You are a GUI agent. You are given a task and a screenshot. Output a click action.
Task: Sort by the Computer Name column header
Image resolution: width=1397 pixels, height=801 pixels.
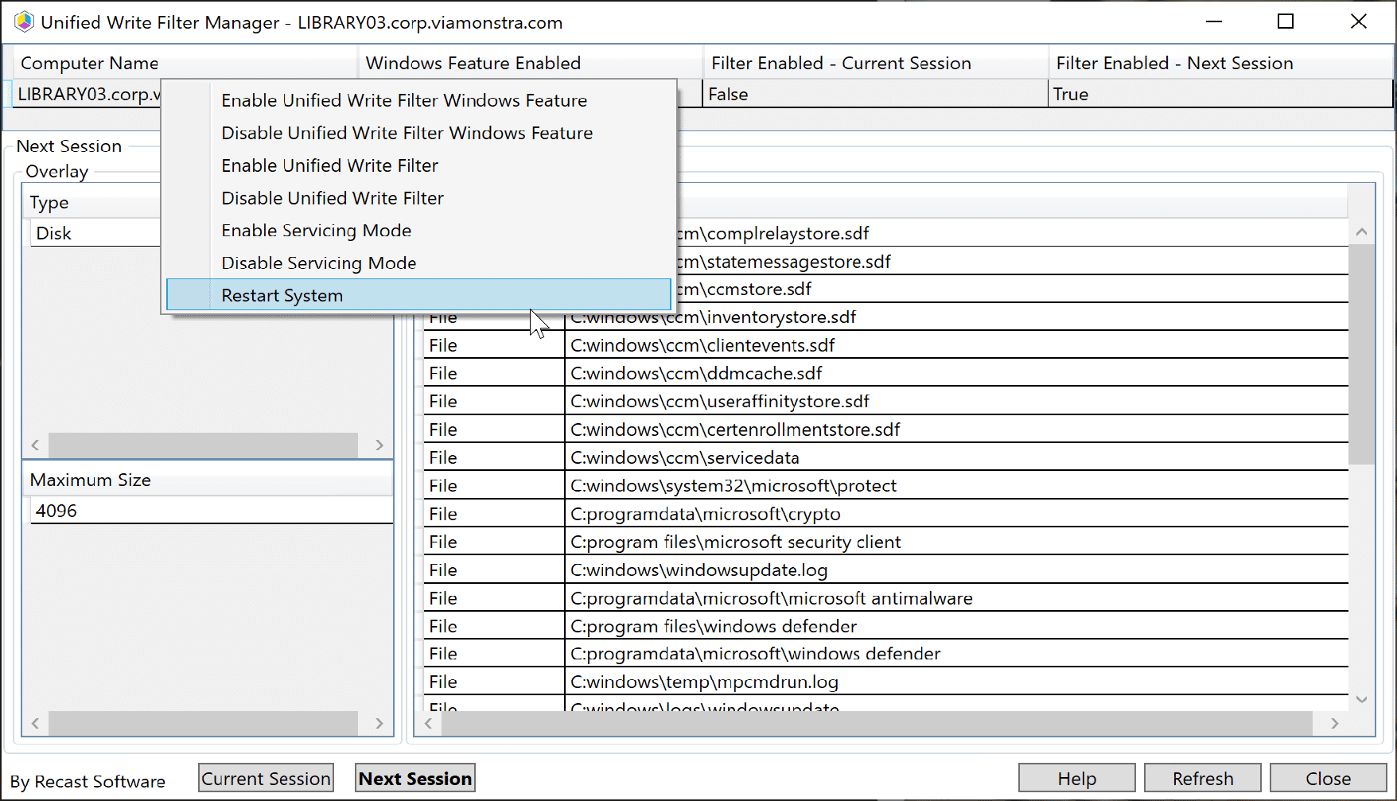(x=89, y=62)
